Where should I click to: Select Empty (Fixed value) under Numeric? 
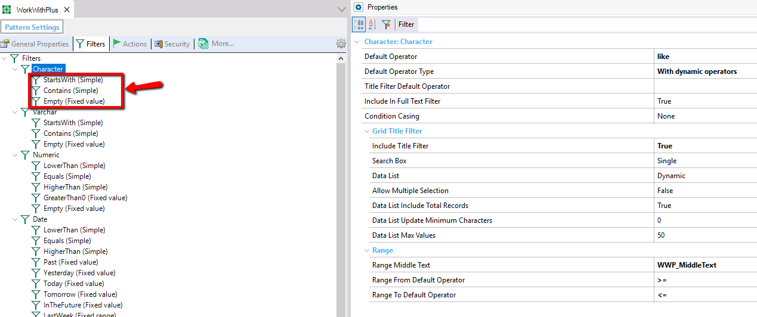(74, 209)
